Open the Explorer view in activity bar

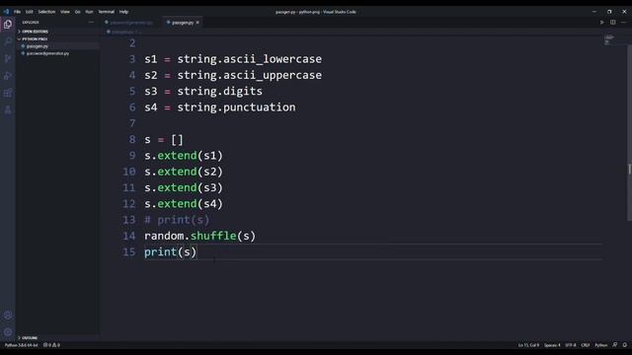(8, 24)
